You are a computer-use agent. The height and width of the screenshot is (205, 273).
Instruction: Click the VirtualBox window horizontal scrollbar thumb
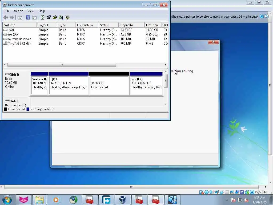(131, 187)
